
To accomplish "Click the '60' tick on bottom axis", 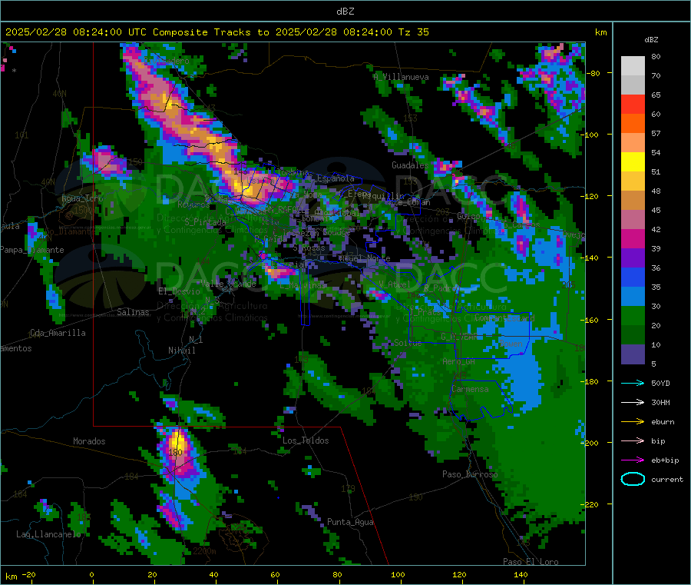I will [x=275, y=574].
